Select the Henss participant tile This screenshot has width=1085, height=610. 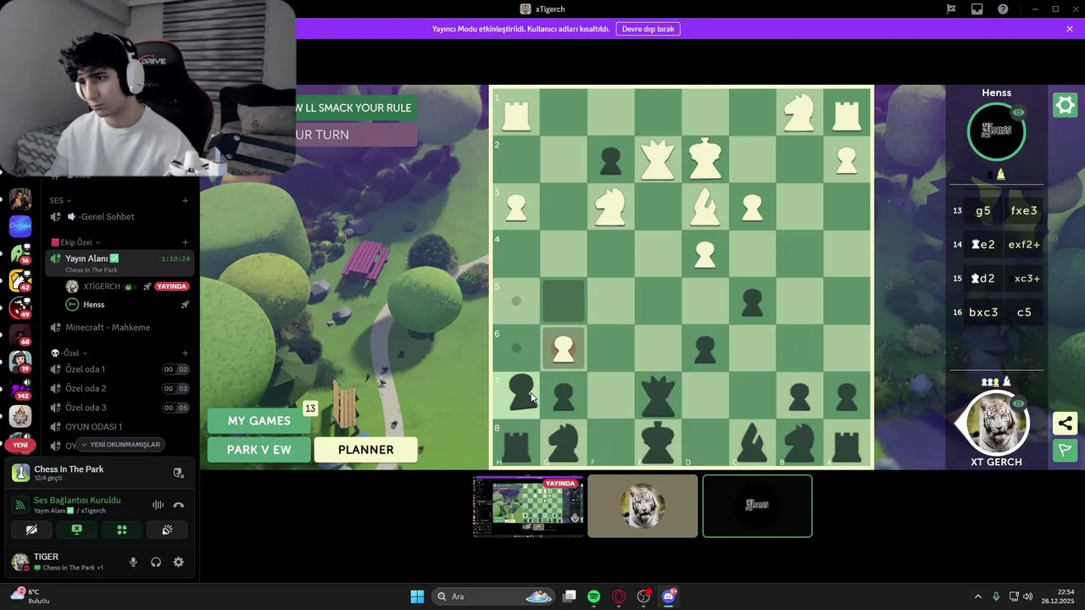tap(757, 506)
